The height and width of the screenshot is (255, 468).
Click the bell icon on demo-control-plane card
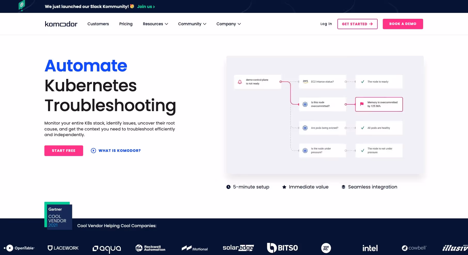tap(240, 81)
